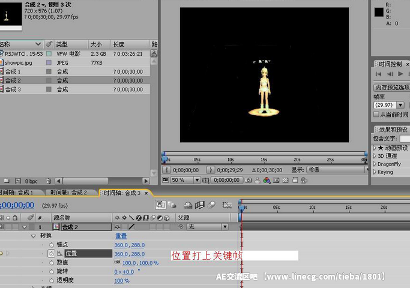
Task: Switch to 时间轴: 合成 2 tab
Action: [x=70, y=193]
